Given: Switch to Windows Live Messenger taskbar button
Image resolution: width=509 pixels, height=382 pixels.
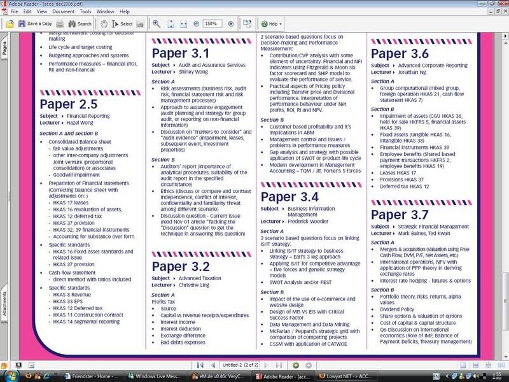Looking at the screenshot, I should 156,376.
